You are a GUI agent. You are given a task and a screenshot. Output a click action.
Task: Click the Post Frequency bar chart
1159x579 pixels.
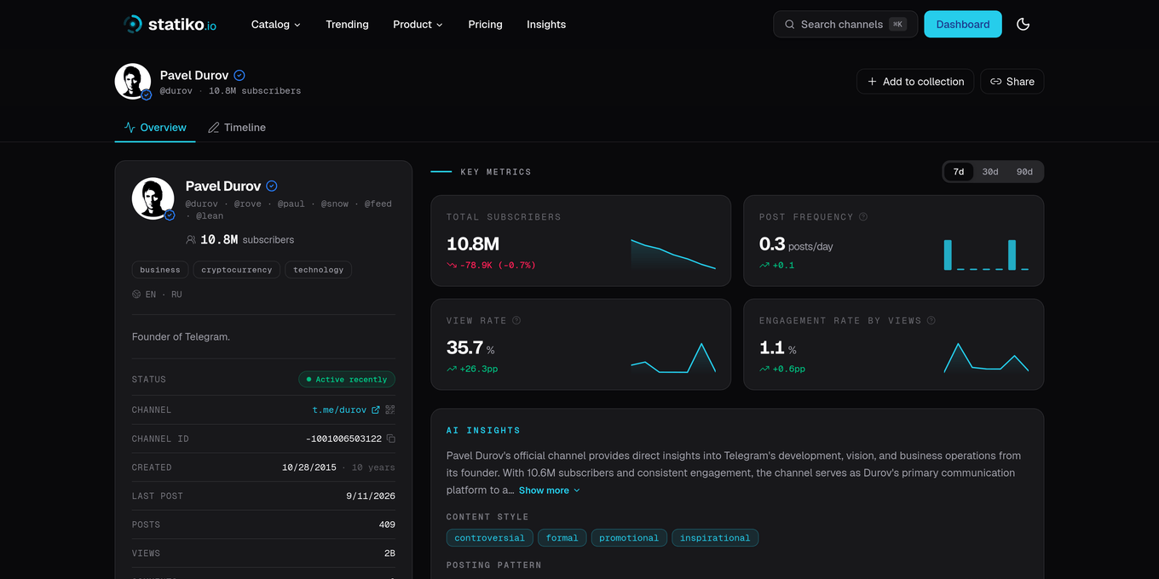pos(986,255)
